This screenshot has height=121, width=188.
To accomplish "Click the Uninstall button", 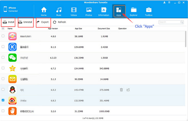I will pyautogui.click(x=25, y=22).
